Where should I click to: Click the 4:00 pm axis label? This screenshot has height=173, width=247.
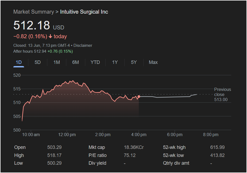click(x=139, y=135)
